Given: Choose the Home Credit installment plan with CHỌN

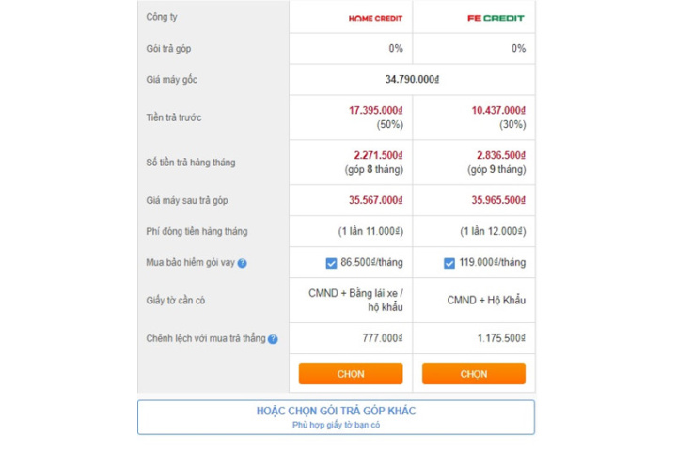Looking at the screenshot, I should coord(351,374).
